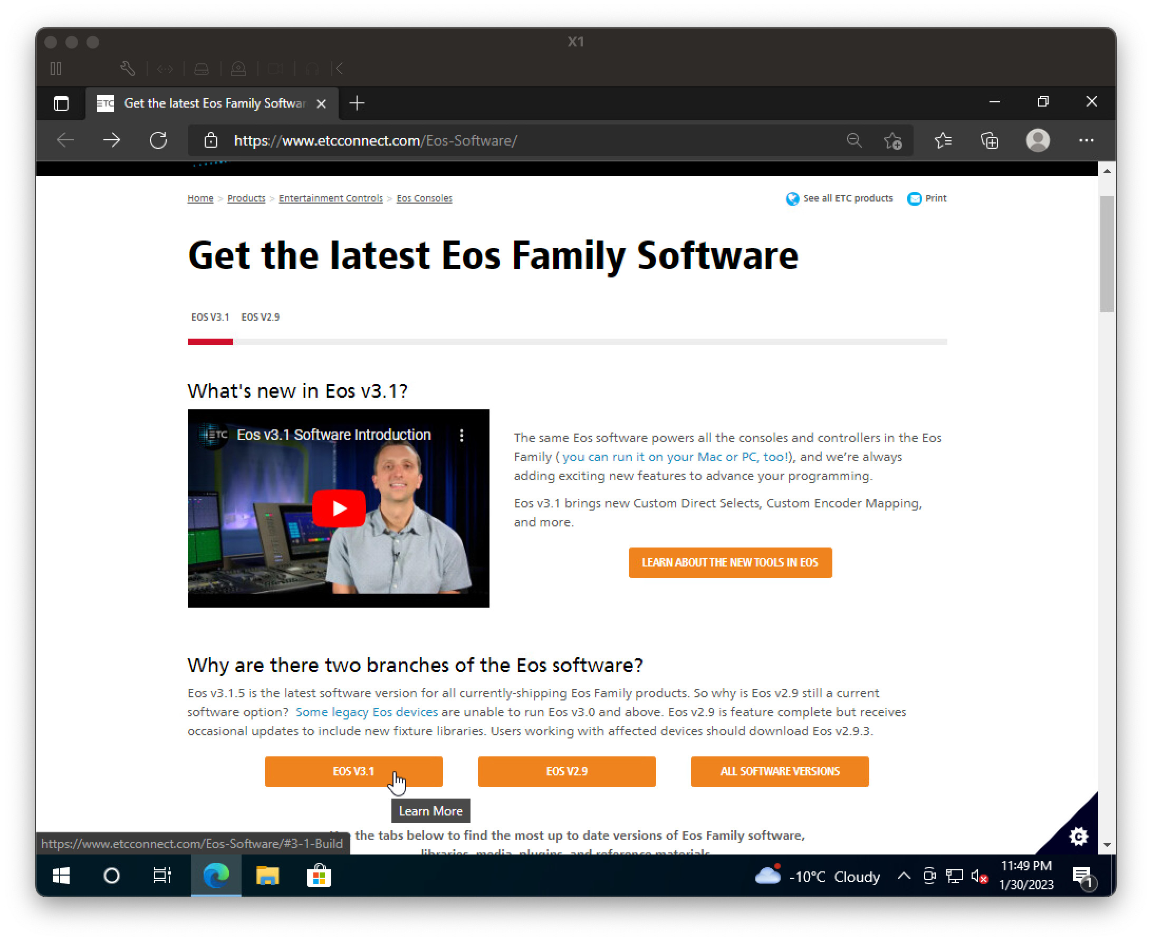
Task: Click the Entertainment Controls breadcrumb link
Action: click(331, 198)
